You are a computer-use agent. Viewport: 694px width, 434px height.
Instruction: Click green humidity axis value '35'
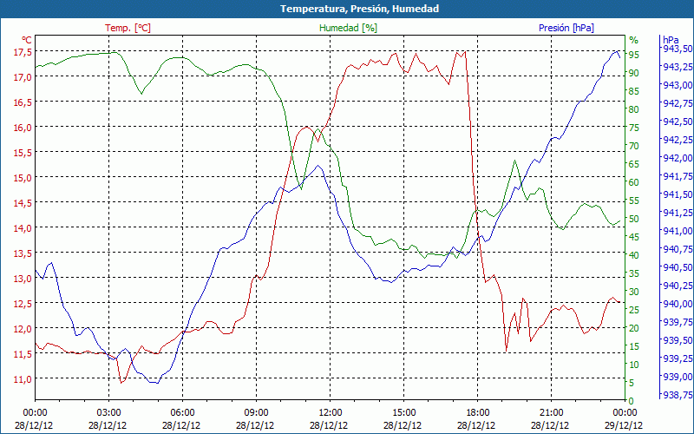pyautogui.click(x=634, y=273)
